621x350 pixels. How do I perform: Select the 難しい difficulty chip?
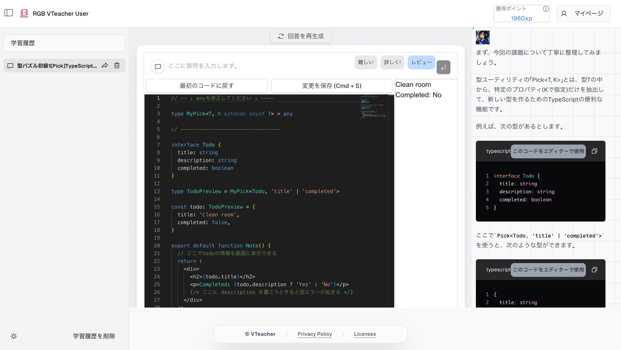(366, 62)
